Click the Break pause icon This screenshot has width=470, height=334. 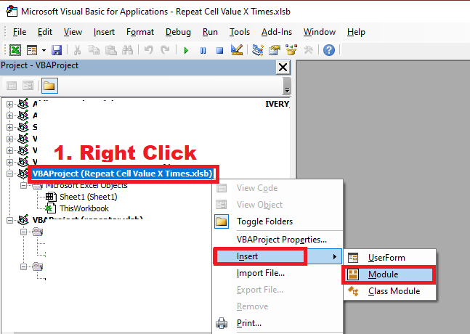click(203, 50)
